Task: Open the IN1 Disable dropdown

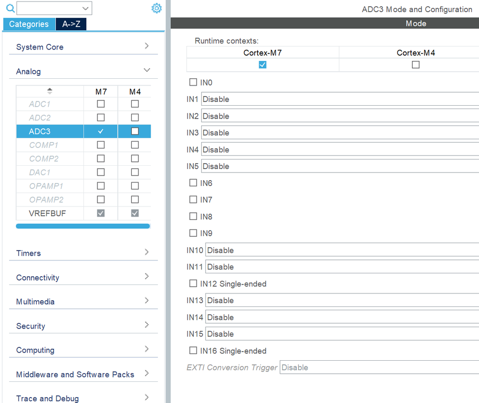Action: tap(340, 99)
